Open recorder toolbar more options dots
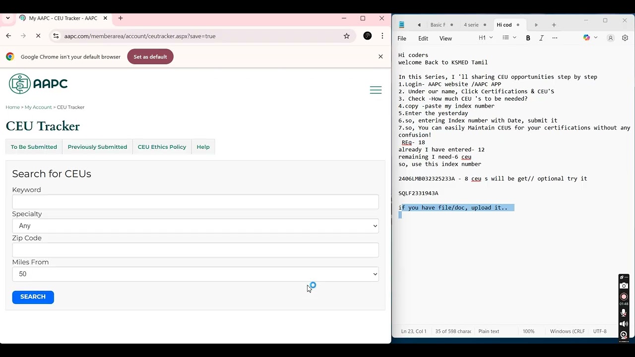The height and width of the screenshot is (357, 635). [x=626, y=278]
